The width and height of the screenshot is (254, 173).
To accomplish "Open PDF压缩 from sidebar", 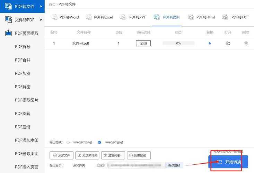I will pos(23,127).
